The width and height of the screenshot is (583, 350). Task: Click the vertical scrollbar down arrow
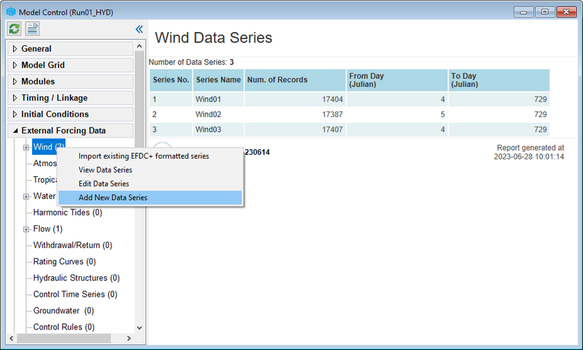pyautogui.click(x=139, y=328)
